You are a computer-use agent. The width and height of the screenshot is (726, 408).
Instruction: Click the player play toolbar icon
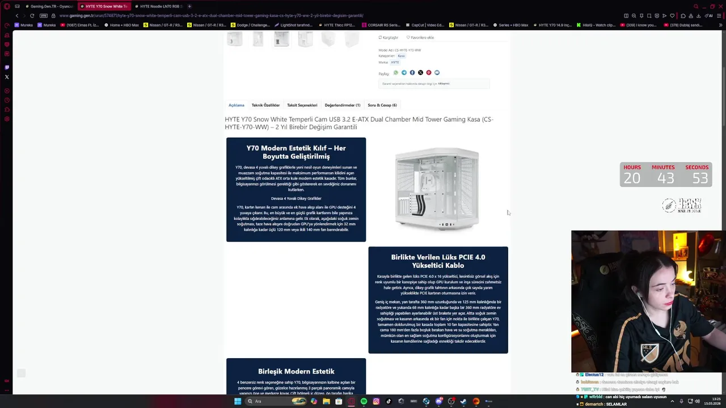[664, 16]
